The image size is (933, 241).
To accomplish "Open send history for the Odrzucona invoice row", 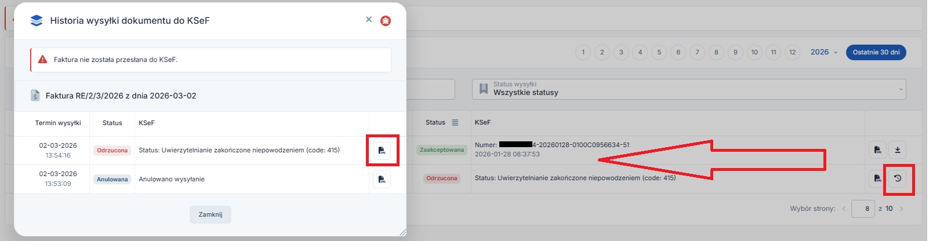I will click(x=898, y=178).
